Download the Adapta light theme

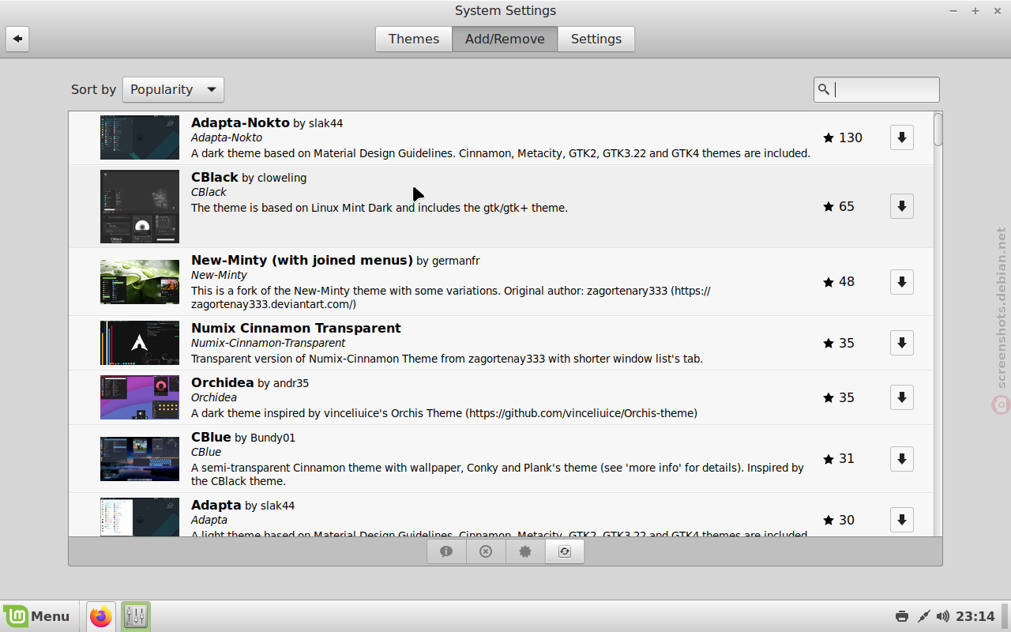(x=902, y=520)
